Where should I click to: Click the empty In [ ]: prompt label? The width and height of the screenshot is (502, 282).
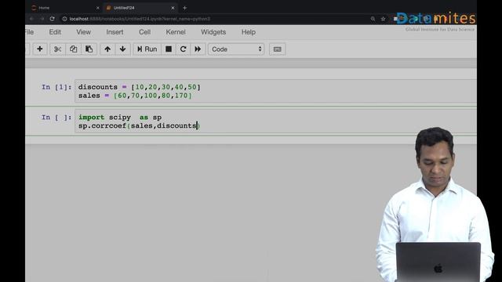click(56, 117)
